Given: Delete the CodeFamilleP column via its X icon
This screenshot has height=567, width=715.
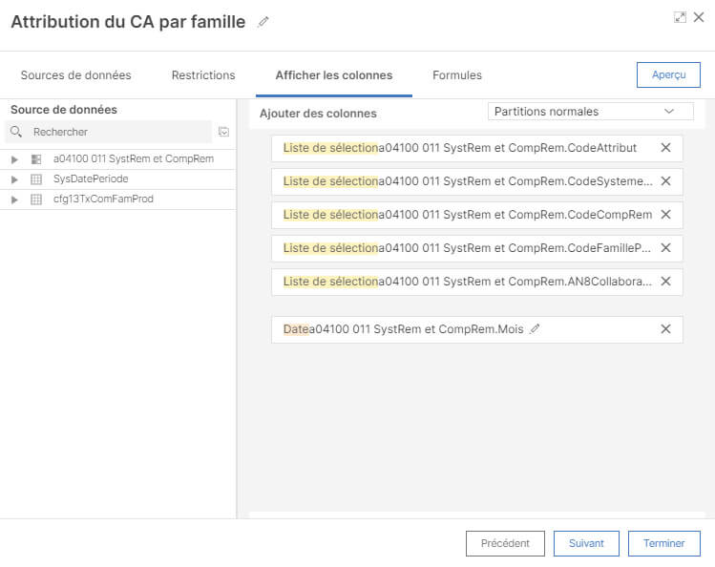Looking at the screenshot, I should point(665,248).
